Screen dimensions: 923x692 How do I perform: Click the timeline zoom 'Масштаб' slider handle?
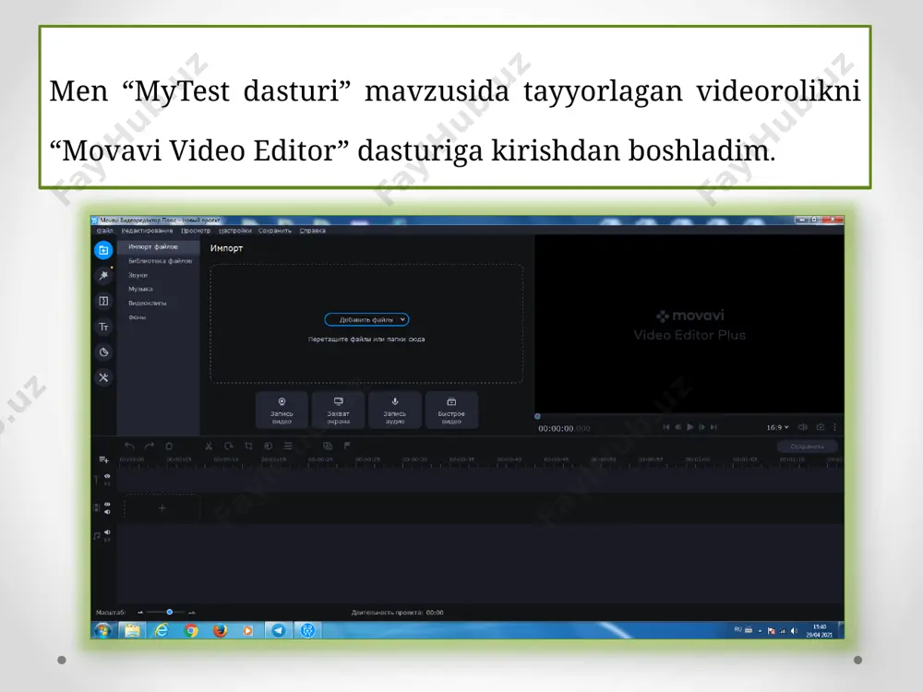pyautogui.click(x=170, y=612)
